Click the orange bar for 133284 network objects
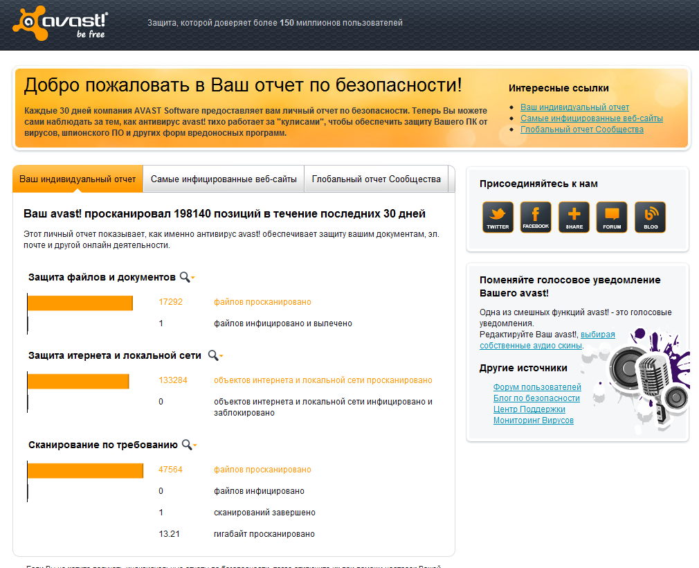Viewport: 699px width, 568px height. 78,382
